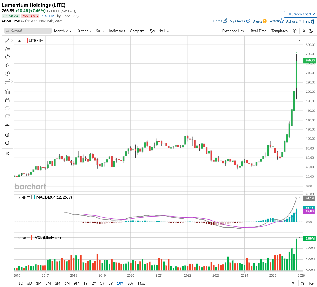Select the 3Y range button
Viewport: 317px width, 287px height.
point(102,283)
